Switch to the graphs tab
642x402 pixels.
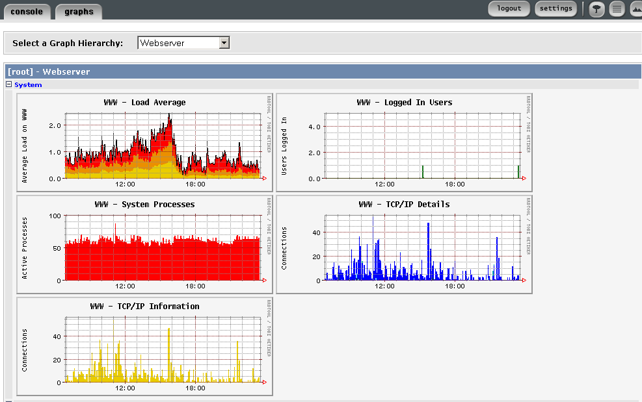click(x=79, y=12)
